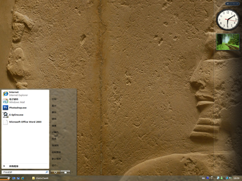Image resolution: width=242 pixels, height=181 pixels.
Task: Click the Internet Explorer quick launch icon
Action: 23,178
